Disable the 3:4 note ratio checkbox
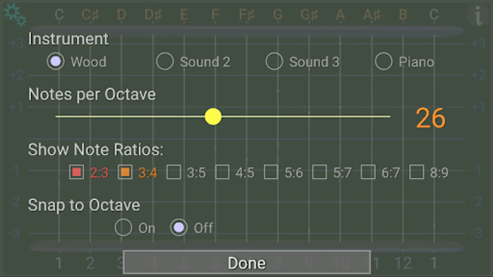 pyautogui.click(x=125, y=172)
